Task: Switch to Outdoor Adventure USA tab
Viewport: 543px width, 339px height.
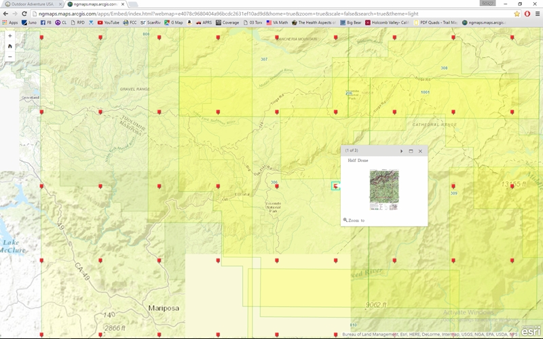Action: (31, 4)
